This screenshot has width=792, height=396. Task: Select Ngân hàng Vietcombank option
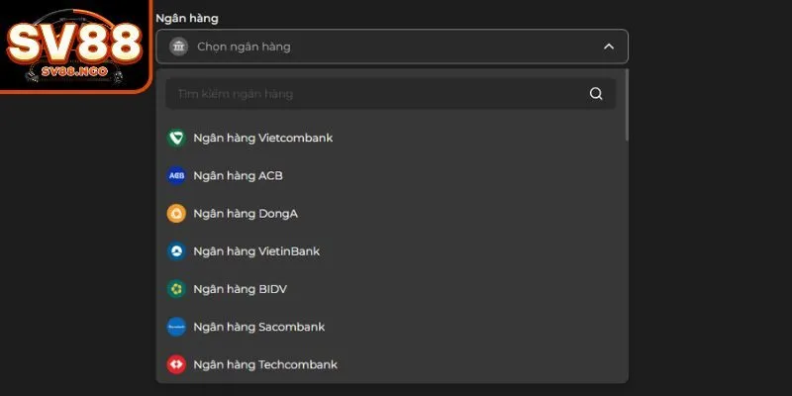(x=392, y=138)
